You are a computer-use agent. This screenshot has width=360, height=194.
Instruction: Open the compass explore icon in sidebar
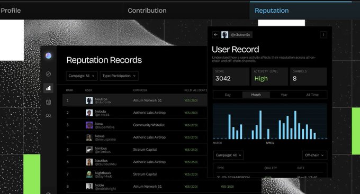click(48, 74)
